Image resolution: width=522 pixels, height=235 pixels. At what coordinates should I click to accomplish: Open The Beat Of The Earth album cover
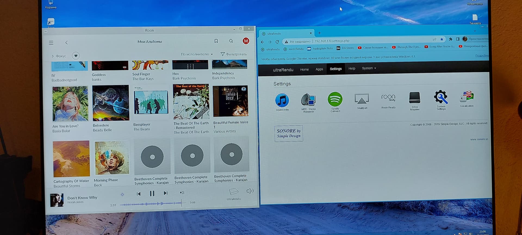click(x=191, y=101)
